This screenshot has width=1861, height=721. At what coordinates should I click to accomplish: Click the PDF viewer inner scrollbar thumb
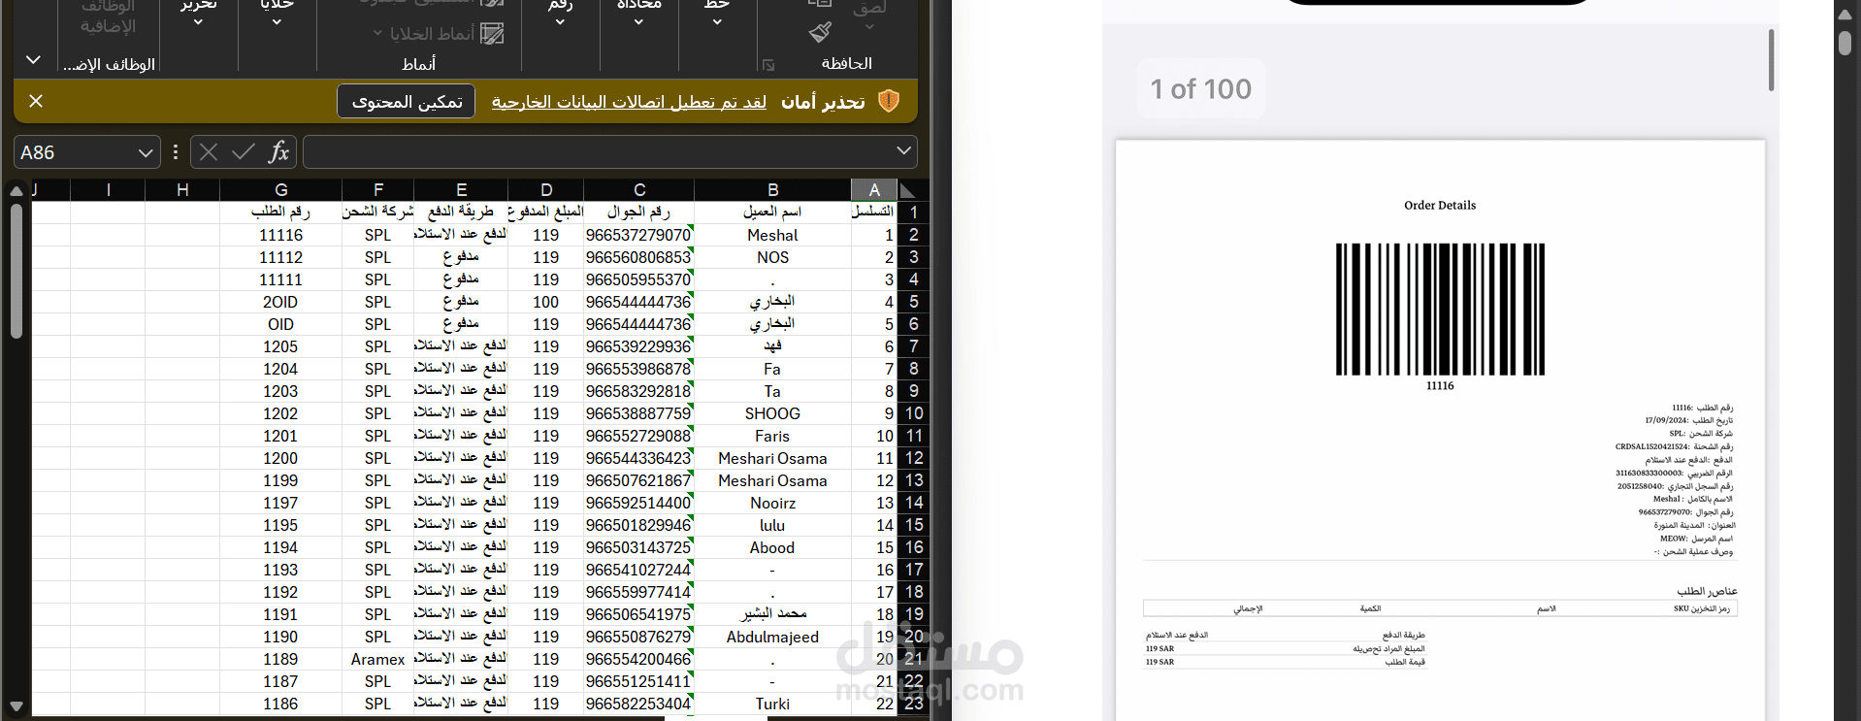point(1771,60)
